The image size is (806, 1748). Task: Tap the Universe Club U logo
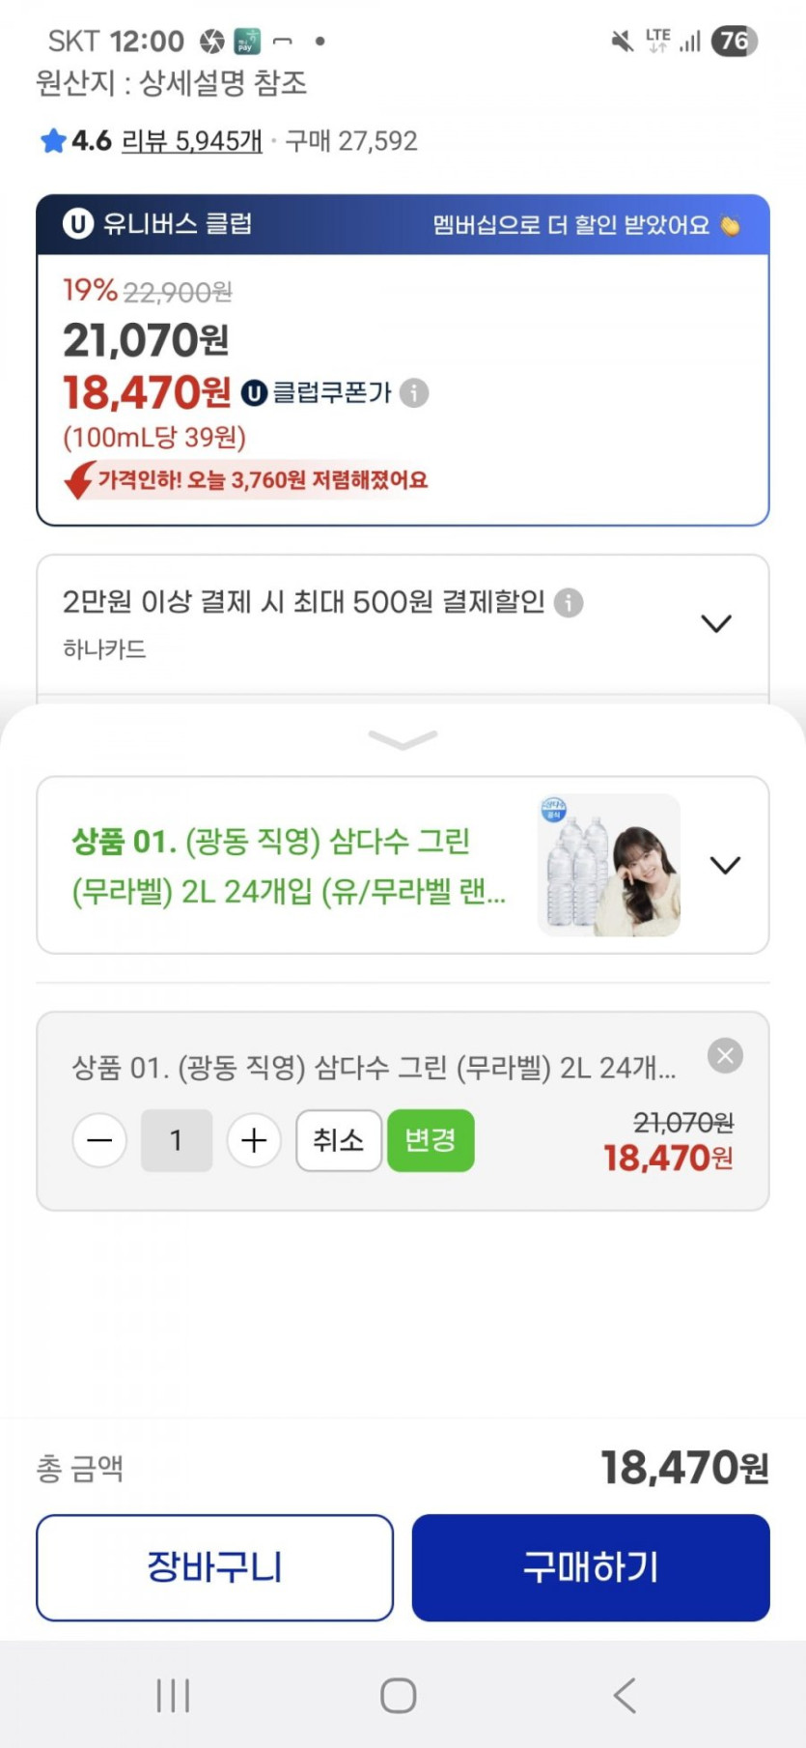coord(77,224)
